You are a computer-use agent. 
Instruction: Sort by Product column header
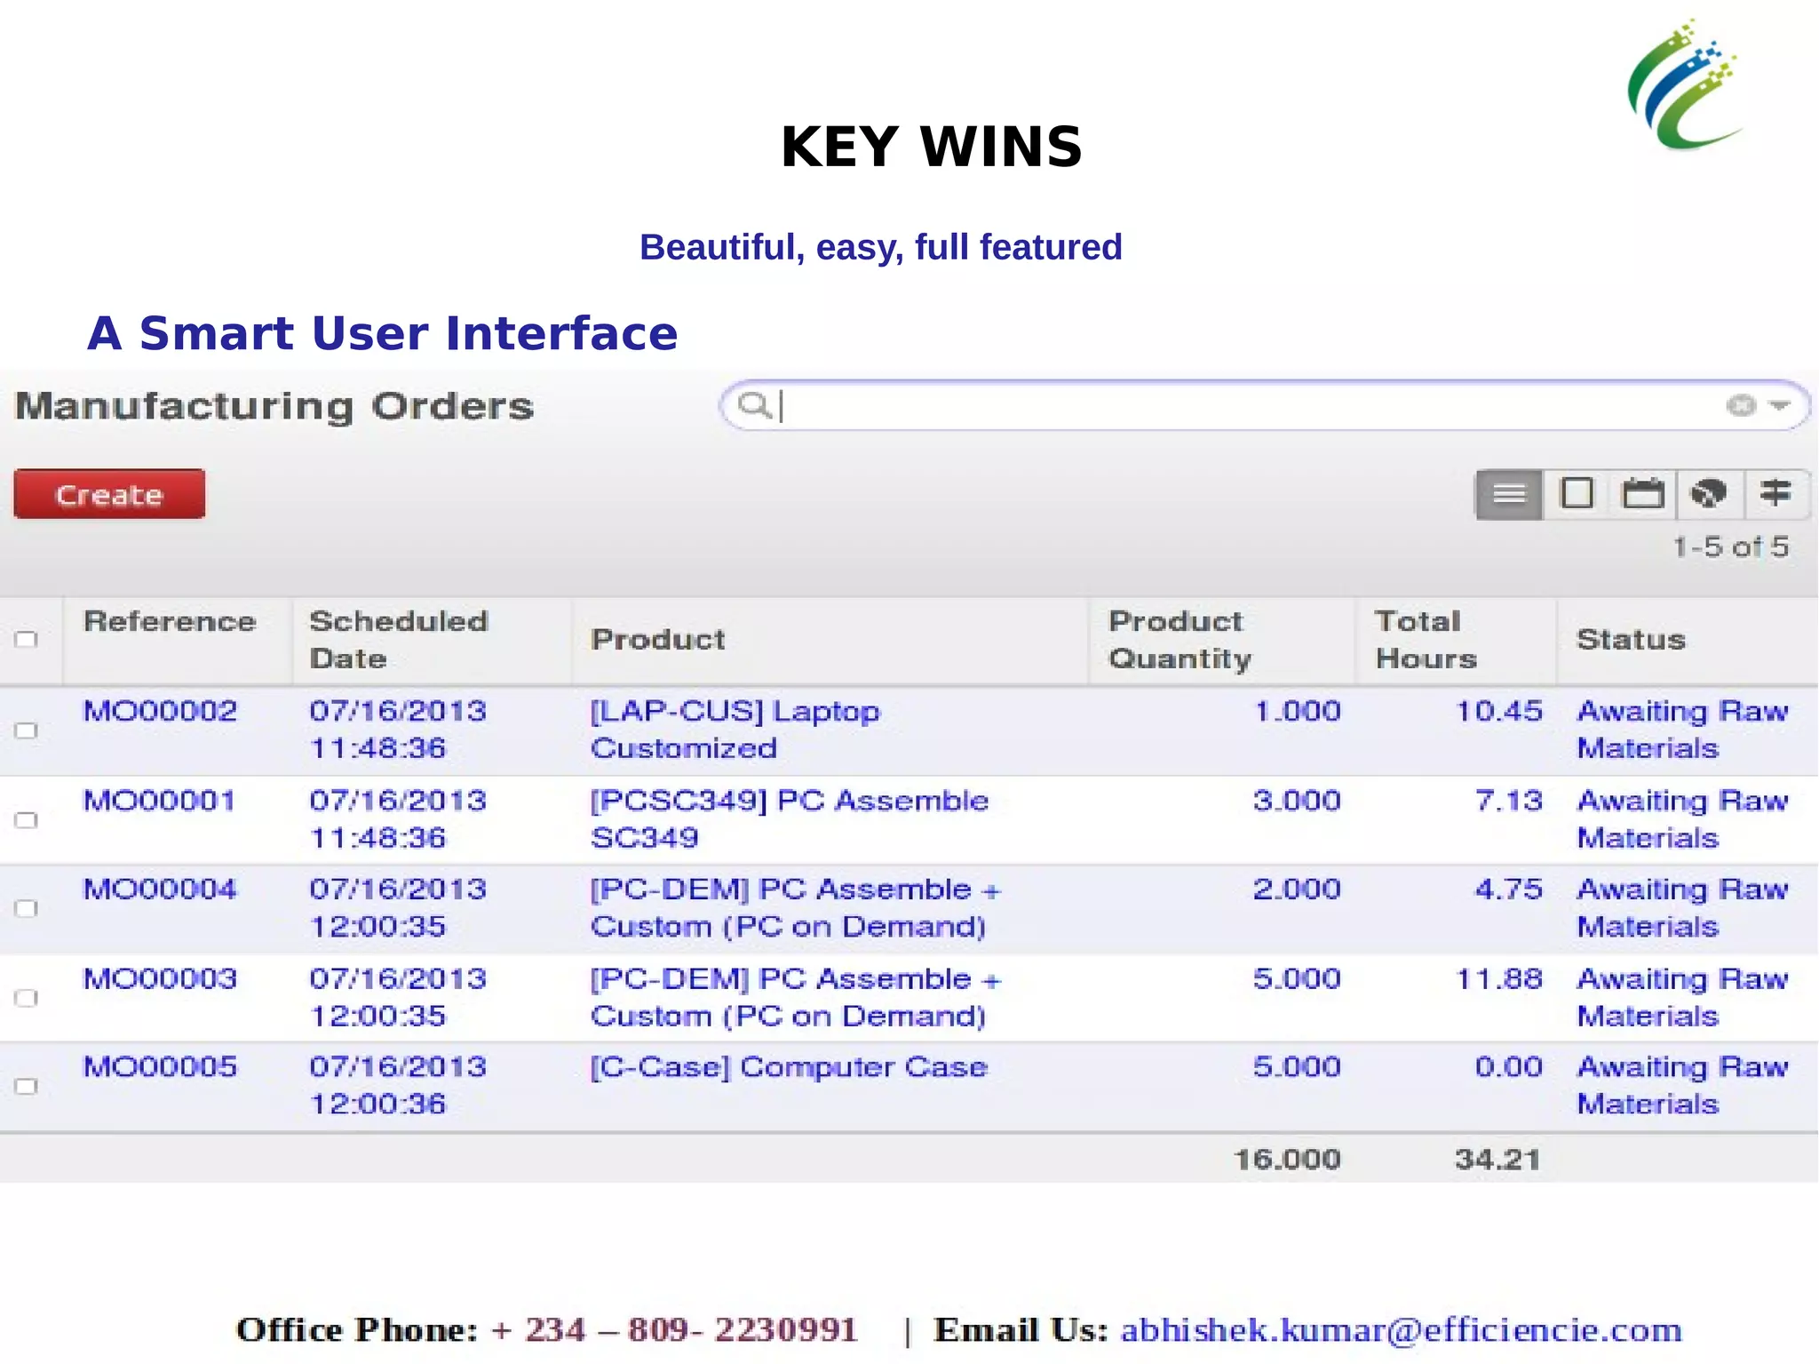click(x=658, y=640)
